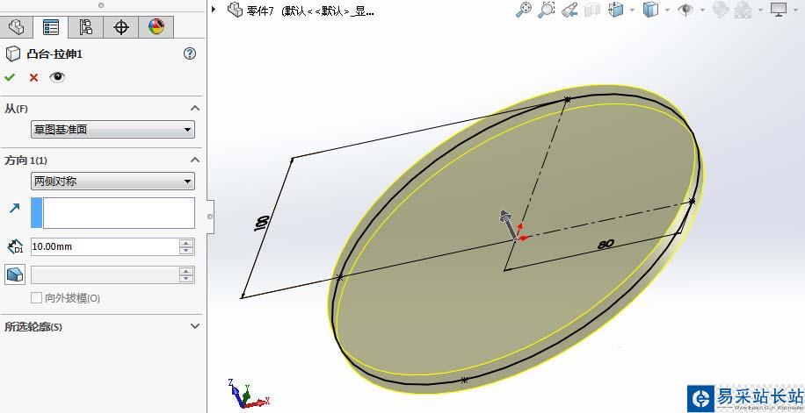Check the 向外拔模(O) checkbox
The width and height of the screenshot is (805, 413).
pyautogui.click(x=36, y=298)
